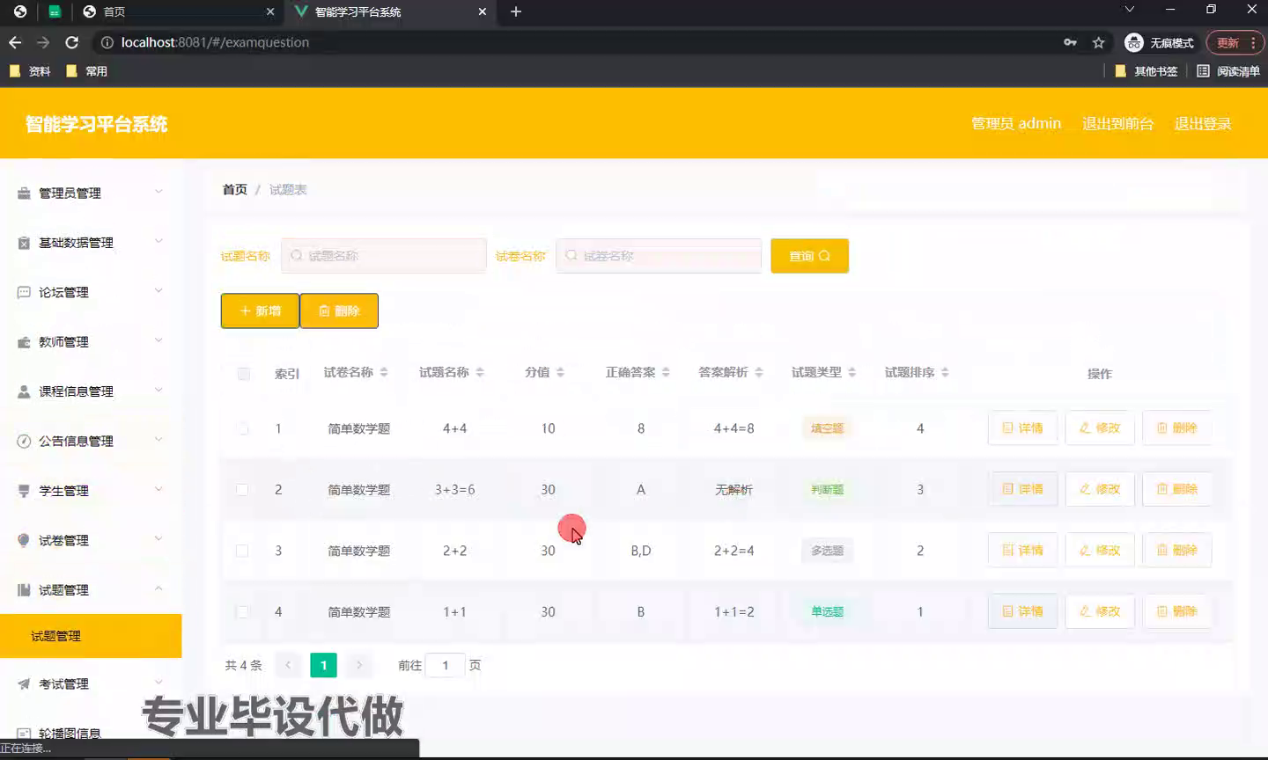Open the incognito mode profile icon
This screenshot has height=760, width=1268.
click(x=1134, y=42)
